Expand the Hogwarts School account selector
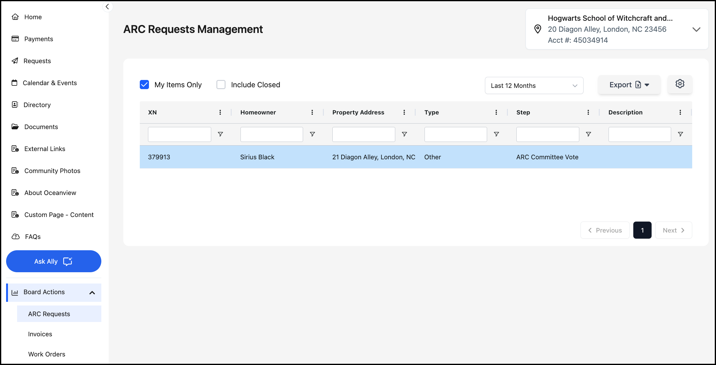The height and width of the screenshot is (365, 716). point(696,29)
